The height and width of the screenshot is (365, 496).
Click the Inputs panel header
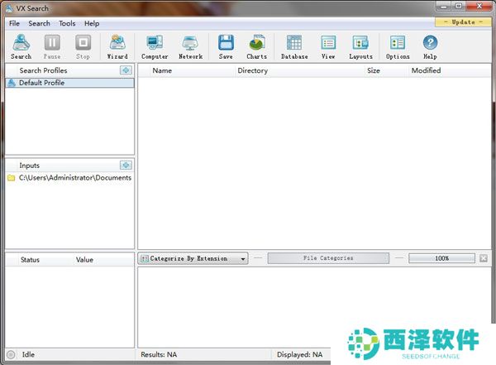tap(30, 166)
